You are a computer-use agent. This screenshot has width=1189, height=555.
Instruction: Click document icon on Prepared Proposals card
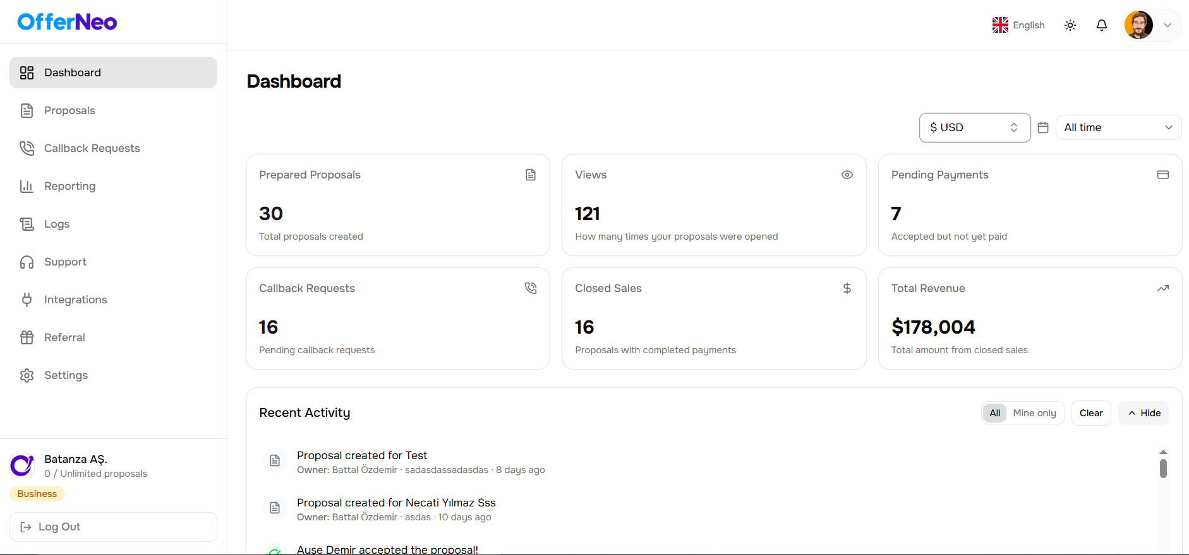coord(531,175)
